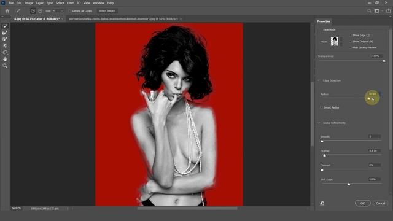Click the Feather value field

(375, 151)
